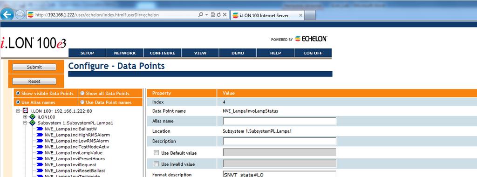Click inside the Alias name input field
Viewport: 477px width, 177px height.
279,121
